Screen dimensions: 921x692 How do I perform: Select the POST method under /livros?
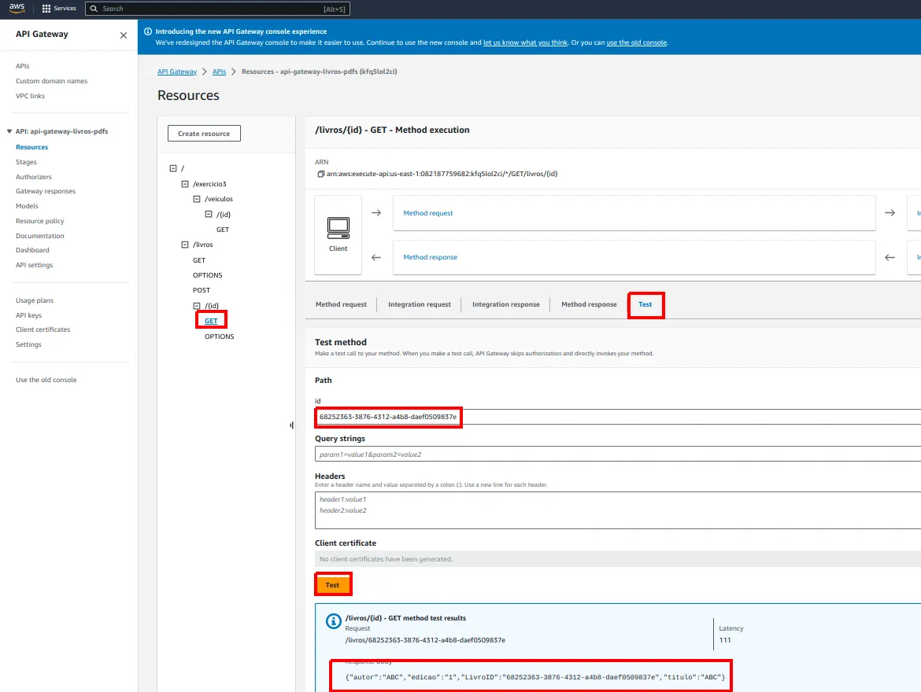202,290
